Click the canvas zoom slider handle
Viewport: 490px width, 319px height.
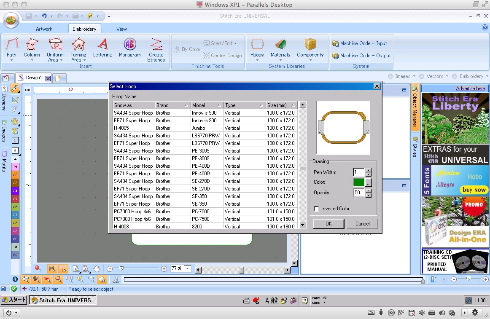click(x=121, y=268)
